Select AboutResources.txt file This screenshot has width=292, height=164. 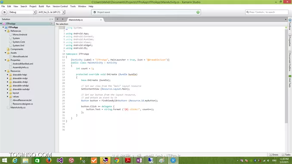point(22,100)
